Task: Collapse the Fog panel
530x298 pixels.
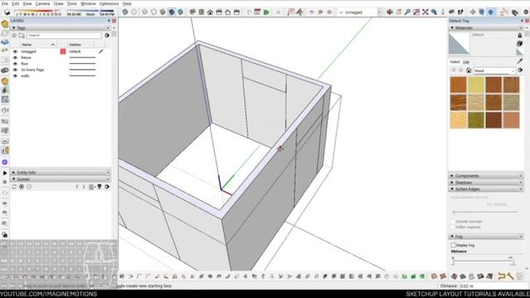Action: (x=452, y=236)
